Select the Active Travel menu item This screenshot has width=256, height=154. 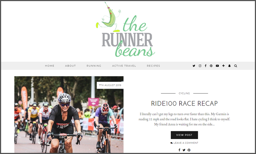point(124,66)
